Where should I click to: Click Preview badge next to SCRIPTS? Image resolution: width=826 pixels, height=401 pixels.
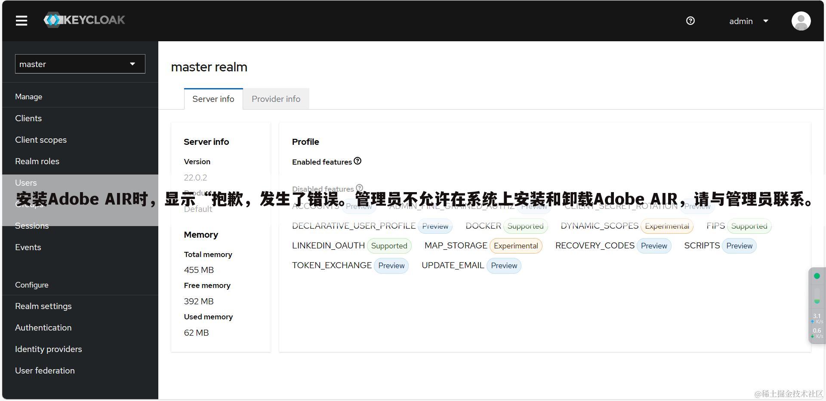point(739,246)
